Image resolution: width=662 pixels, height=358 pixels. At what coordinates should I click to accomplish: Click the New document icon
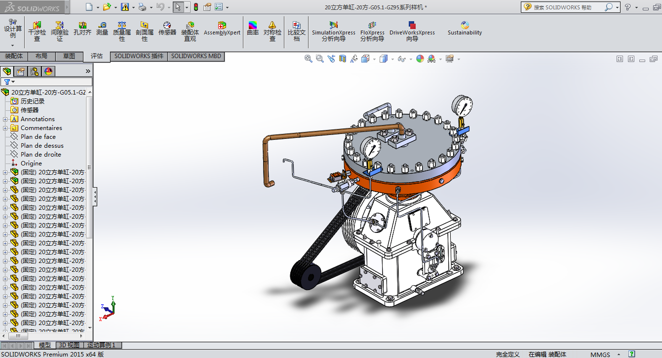tap(89, 7)
